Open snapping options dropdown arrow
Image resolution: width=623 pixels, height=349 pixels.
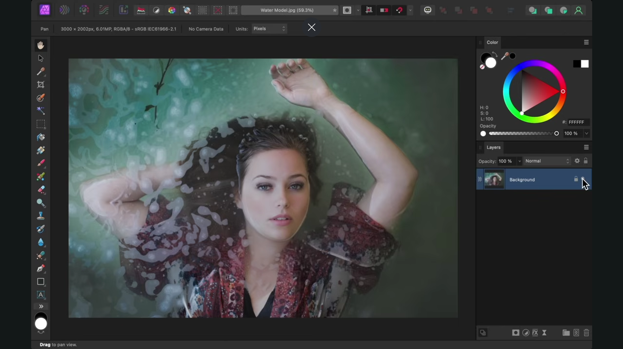(410, 10)
